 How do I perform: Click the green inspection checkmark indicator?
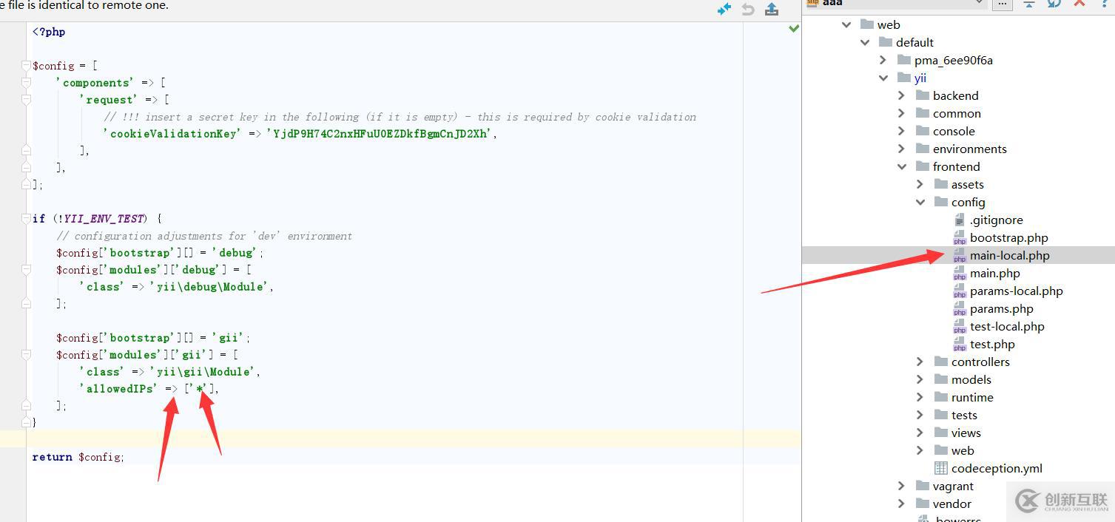(x=794, y=28)
